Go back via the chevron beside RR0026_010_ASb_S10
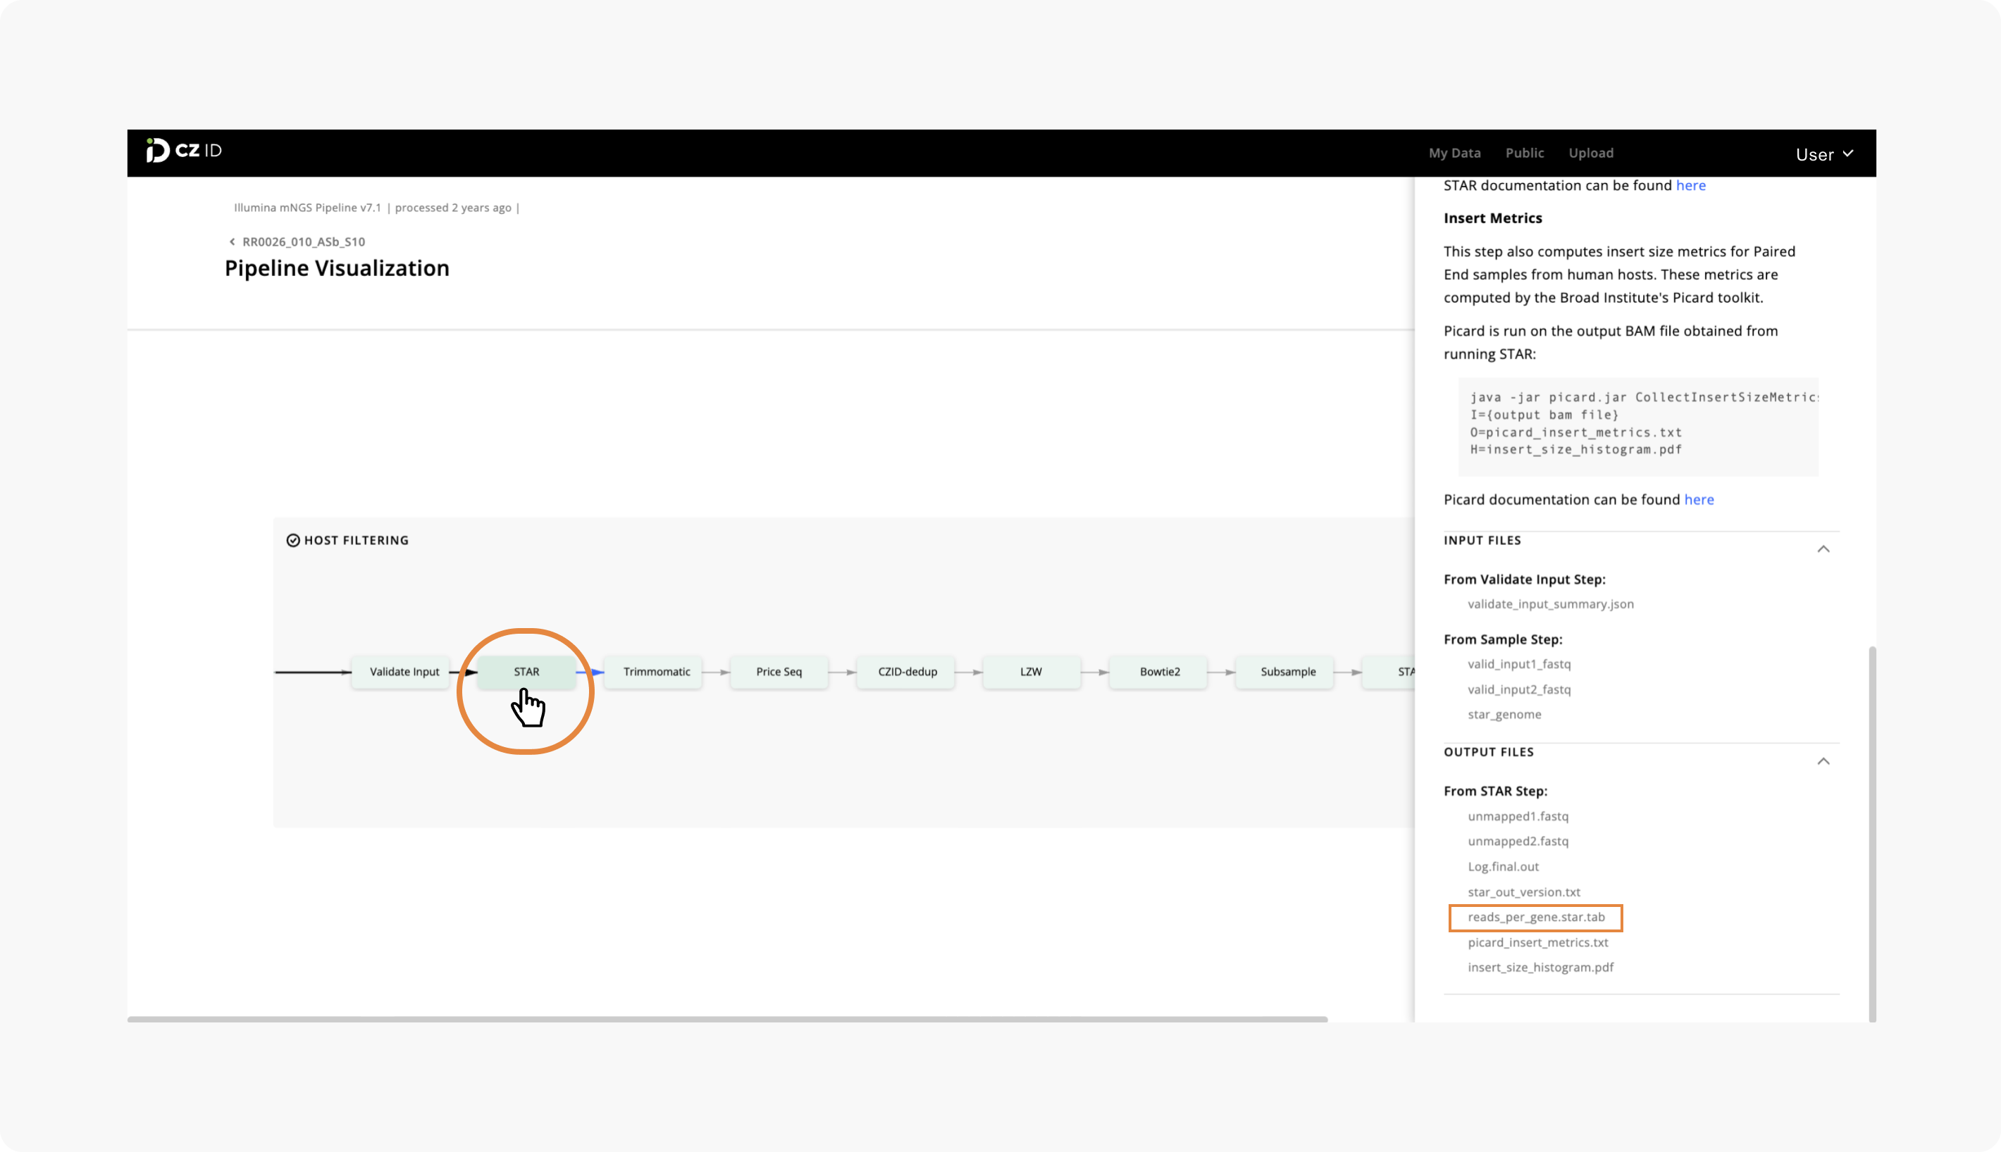This screenshot has width=2001, height=1152. tap(232, 242)
